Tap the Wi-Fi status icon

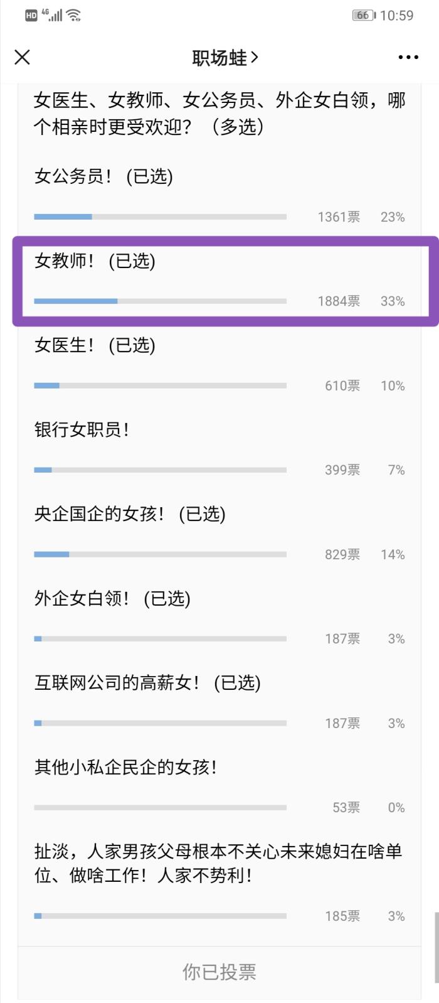coord(74,15)
